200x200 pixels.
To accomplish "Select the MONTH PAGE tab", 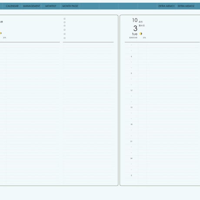I will 70,6.
